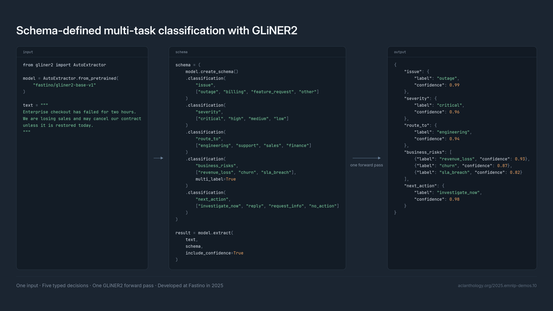
Task: Click the 'from gliner2 import AutoExtractor' line
Action: [65, 65]
